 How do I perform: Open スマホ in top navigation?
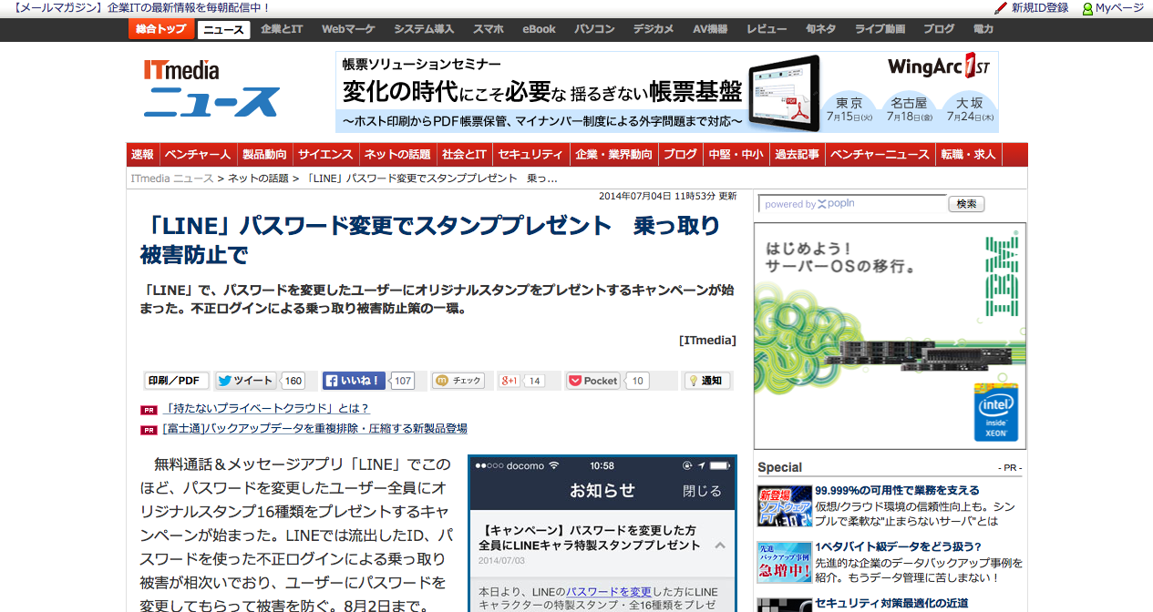click(488, 29)
